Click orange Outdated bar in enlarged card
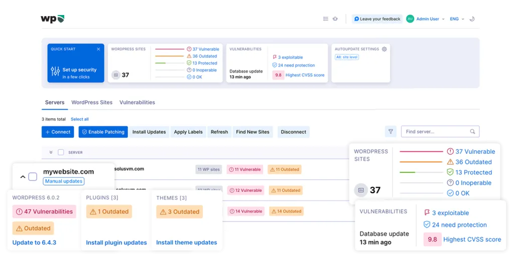This screenshot has height=260, width=514. (421, 162)
